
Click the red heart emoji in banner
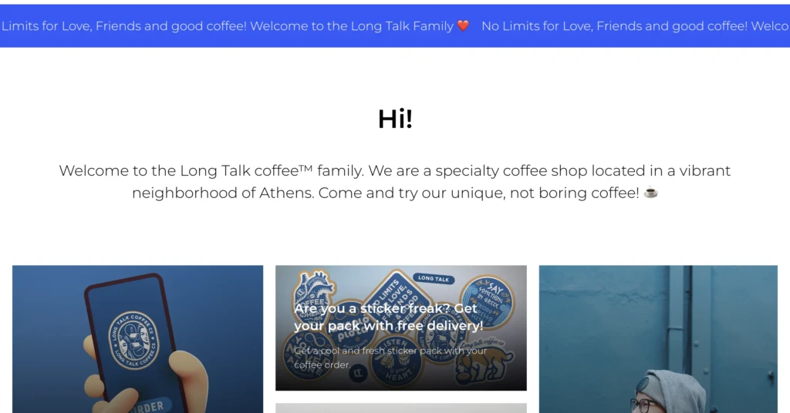tap(463, 25)
